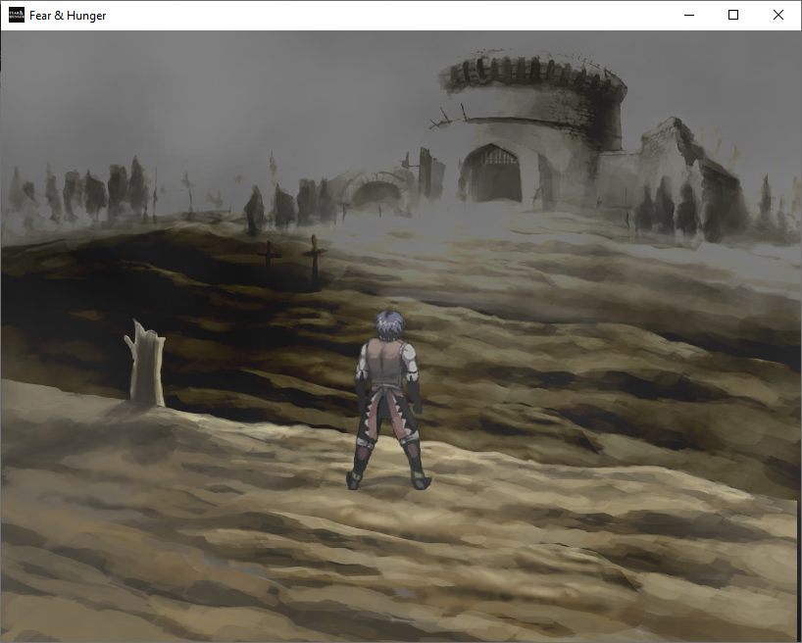Minimize the Fear & Hunger window

[x=687, y=15]
